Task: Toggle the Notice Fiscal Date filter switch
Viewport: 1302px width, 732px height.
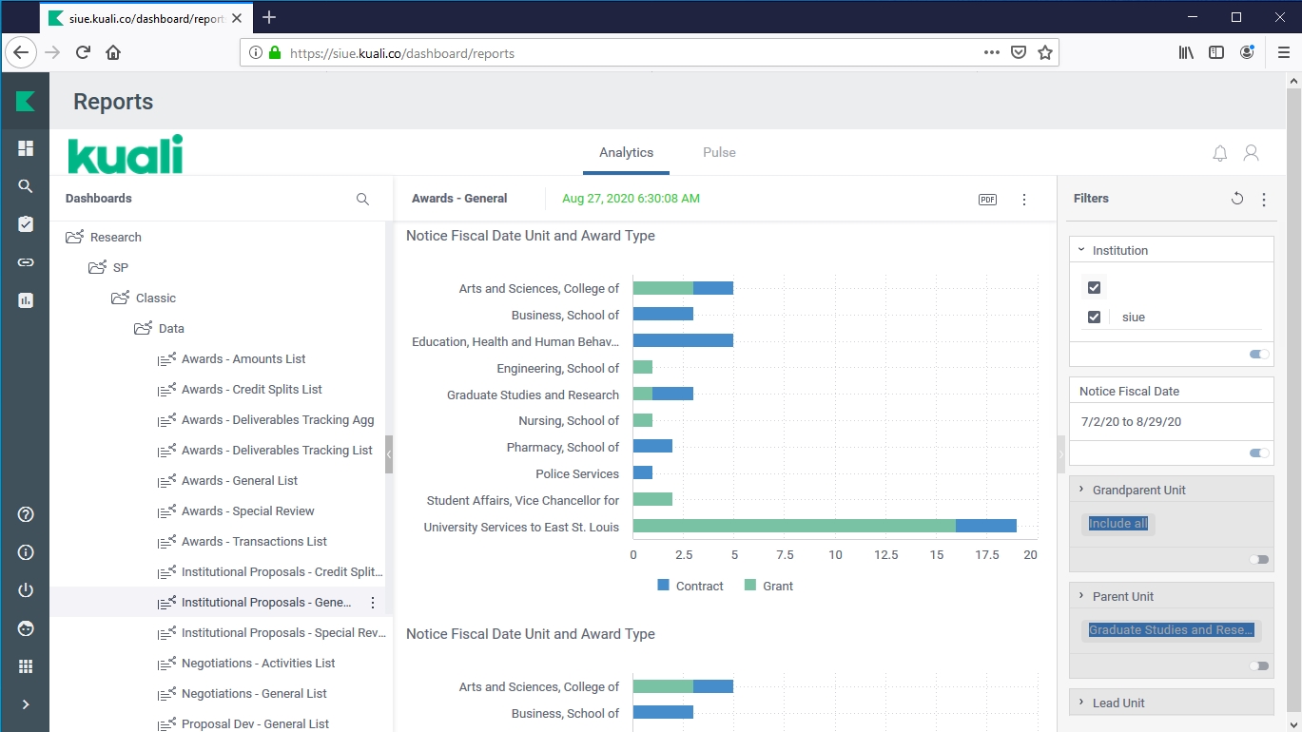Action: coord(1259,453)
